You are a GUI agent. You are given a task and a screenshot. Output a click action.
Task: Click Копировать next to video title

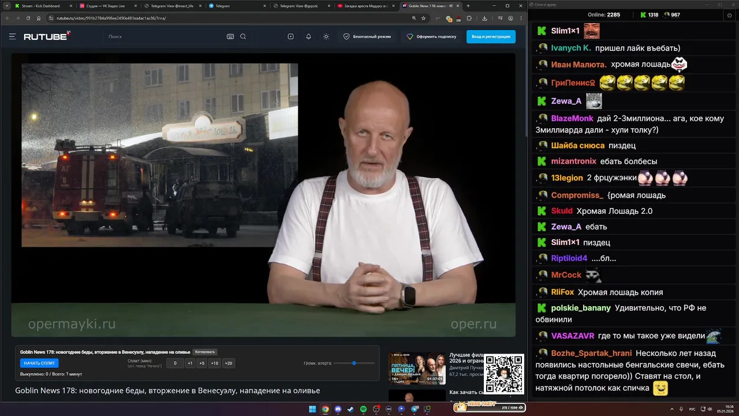point(205,352)
